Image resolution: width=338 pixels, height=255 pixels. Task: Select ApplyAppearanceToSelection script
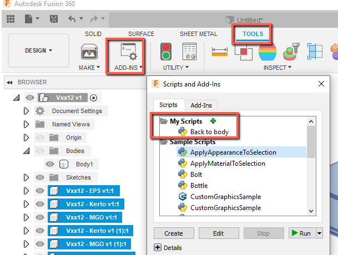pyautogui.click(x=241, y=152)
